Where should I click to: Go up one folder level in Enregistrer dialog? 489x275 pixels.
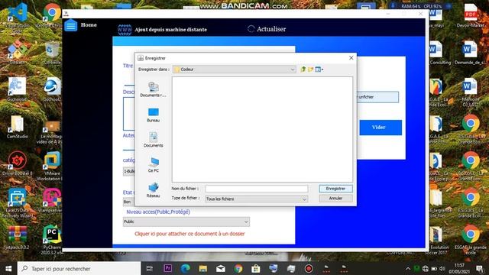pos(303,70)
